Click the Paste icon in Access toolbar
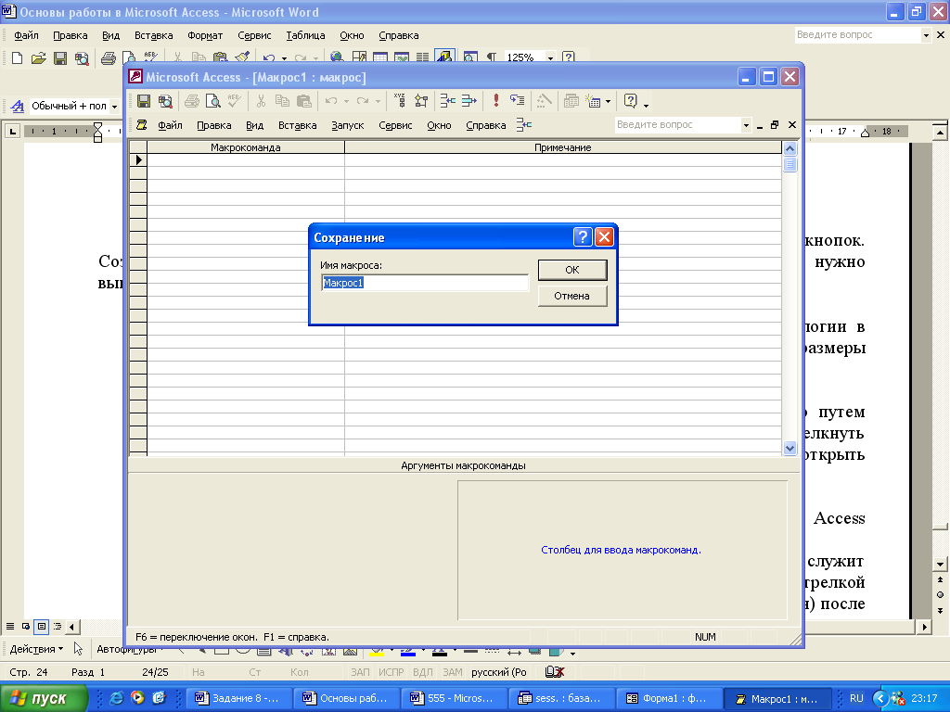The image size is (950, 712). [303, 101]
